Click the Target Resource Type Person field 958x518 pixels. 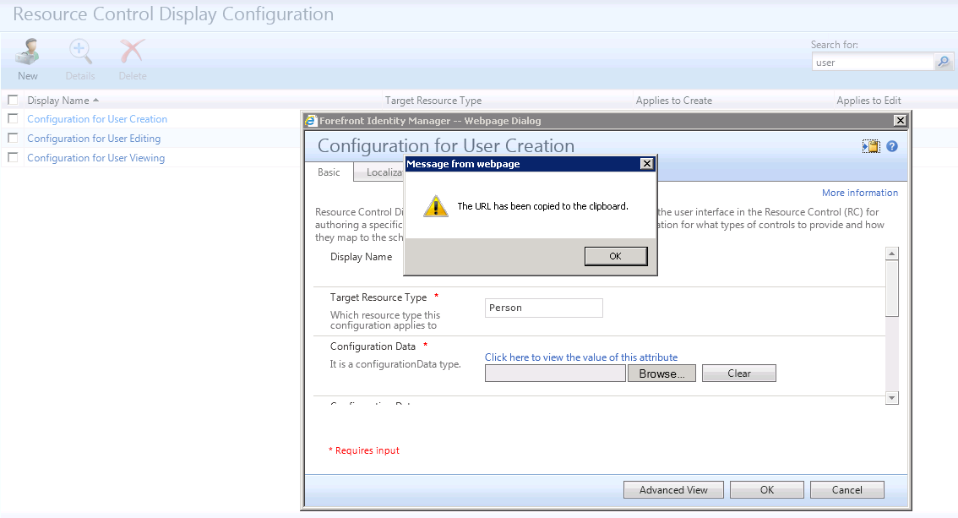click(543, 308)
